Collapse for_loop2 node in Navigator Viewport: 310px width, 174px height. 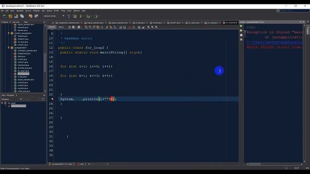click(x=2, y=103)
